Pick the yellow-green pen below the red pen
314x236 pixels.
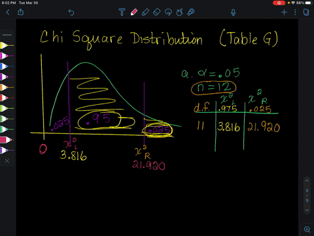7,108
